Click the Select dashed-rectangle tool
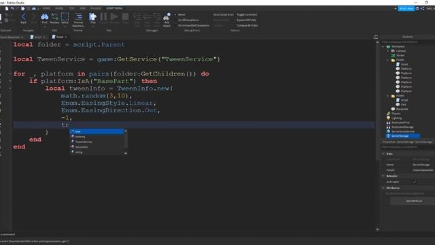Image resolution: width=435 pixels, height=245 pixels. click(65, 17)
